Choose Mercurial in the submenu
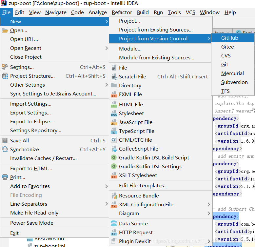 [233, 73]
